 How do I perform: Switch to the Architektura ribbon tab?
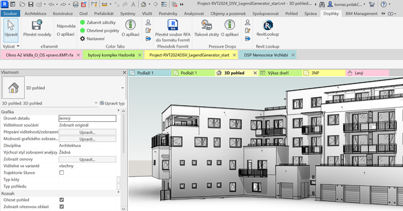pos(35,14)
